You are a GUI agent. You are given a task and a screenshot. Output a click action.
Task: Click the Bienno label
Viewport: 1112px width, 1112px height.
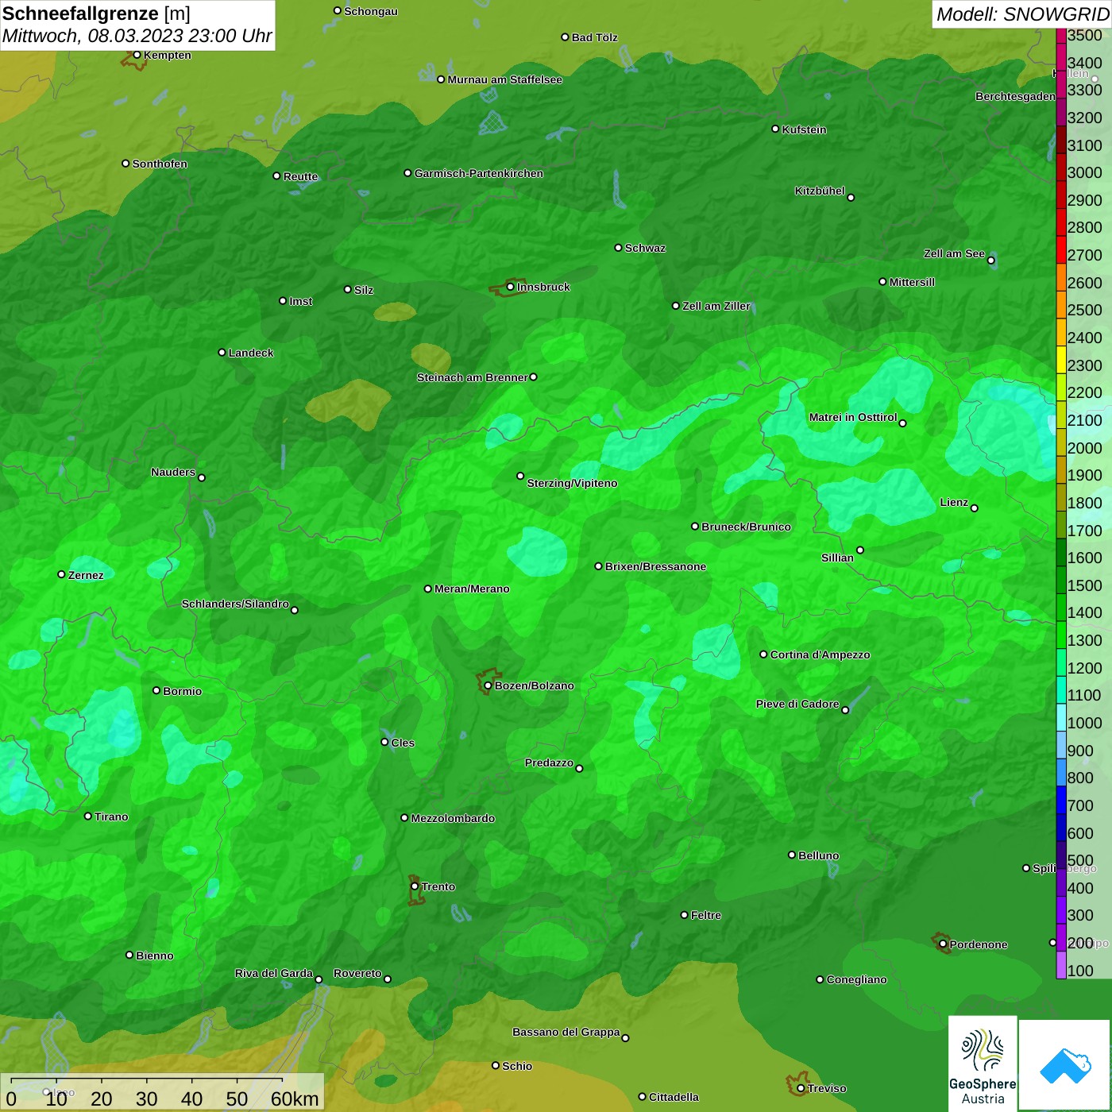[155, 956]
